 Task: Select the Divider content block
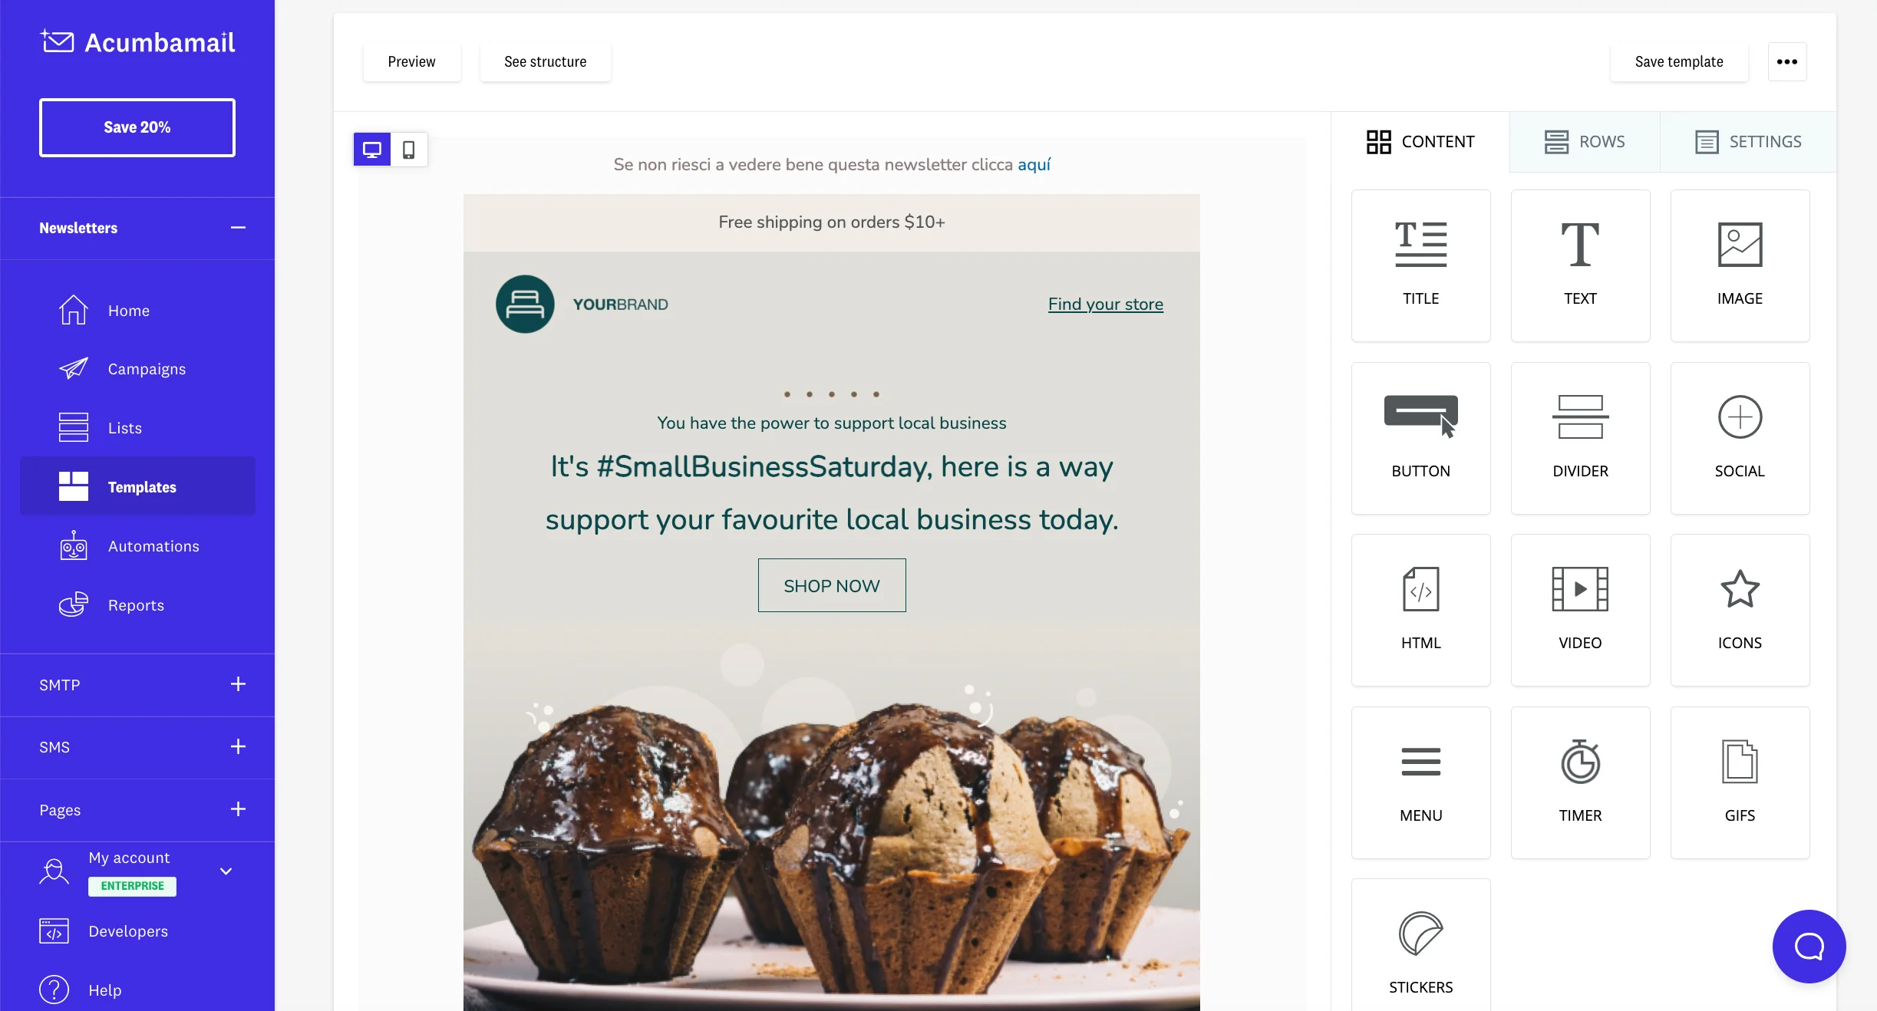(1580, 438)
